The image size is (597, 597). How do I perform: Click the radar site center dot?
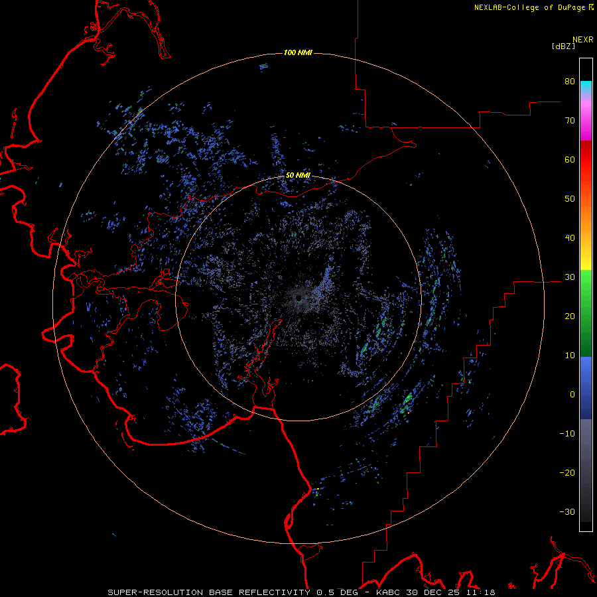[x=298, y=298]
